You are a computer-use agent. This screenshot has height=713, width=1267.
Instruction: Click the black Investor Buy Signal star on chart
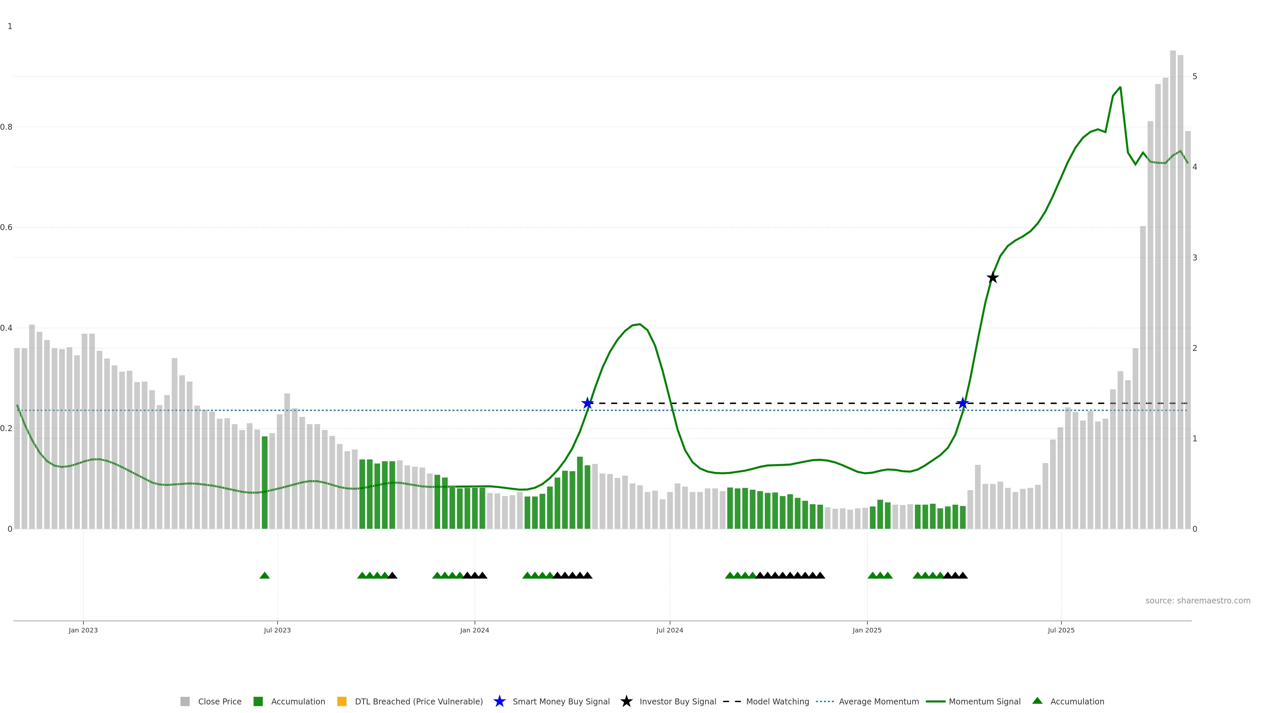point(992,278)
